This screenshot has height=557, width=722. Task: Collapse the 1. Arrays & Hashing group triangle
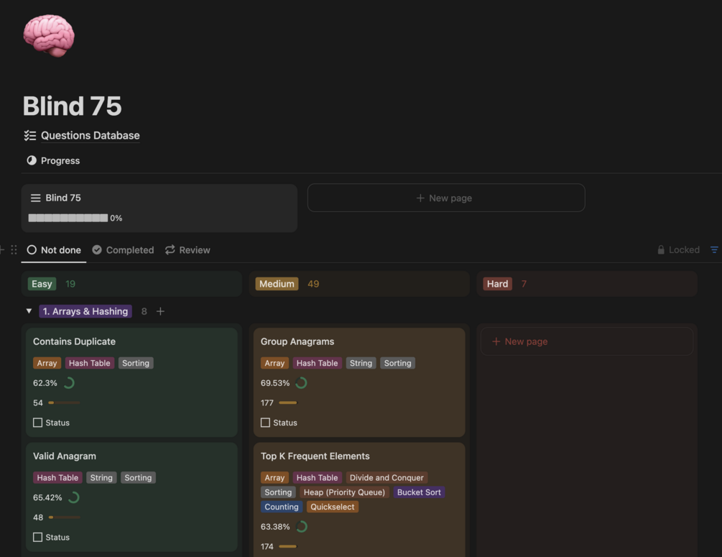pyautogui.click(x=29, y=311)
